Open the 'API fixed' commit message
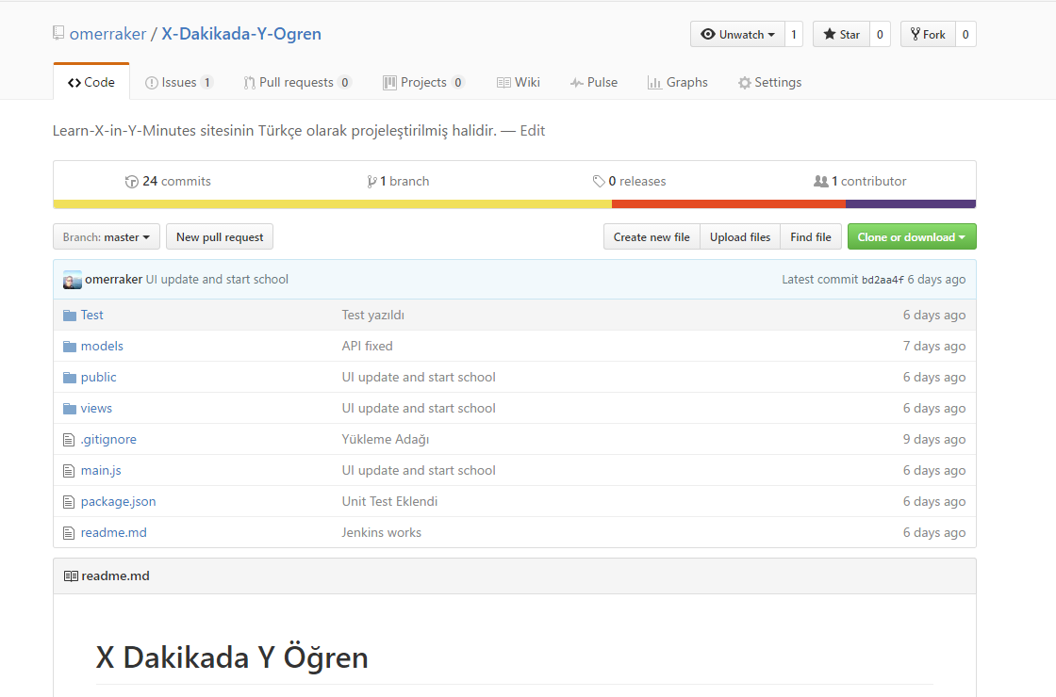This screenshot has width=1056, height=697. coord(367,346)
